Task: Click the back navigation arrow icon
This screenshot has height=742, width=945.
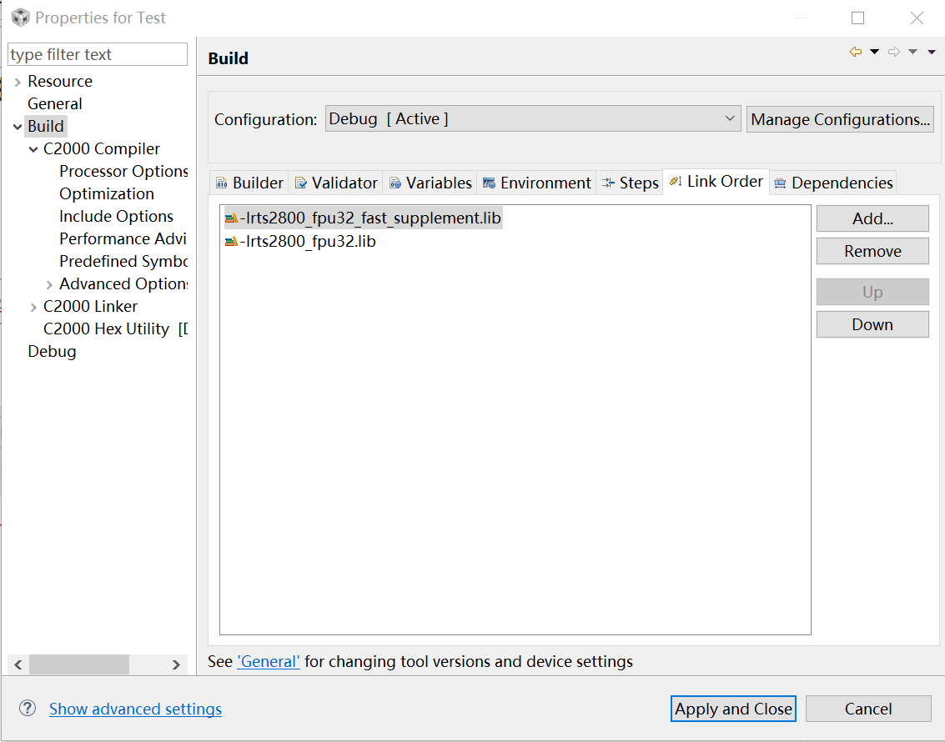Action: pyautogui.click(x=856, y=52)
